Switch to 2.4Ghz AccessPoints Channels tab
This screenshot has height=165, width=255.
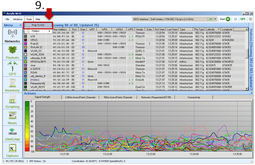click(x=80, y=97)
